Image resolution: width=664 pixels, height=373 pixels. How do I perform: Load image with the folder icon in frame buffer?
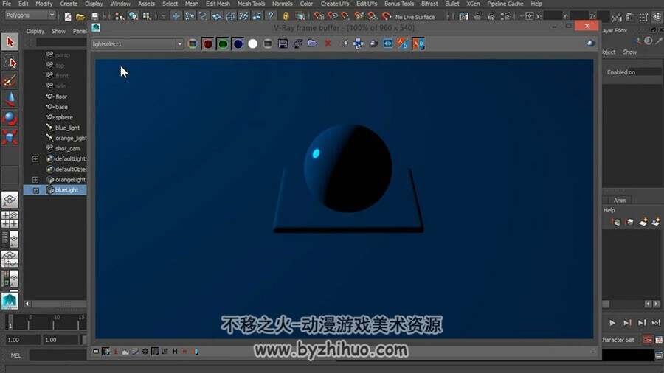pyautogui.click(x=313, y=44)
